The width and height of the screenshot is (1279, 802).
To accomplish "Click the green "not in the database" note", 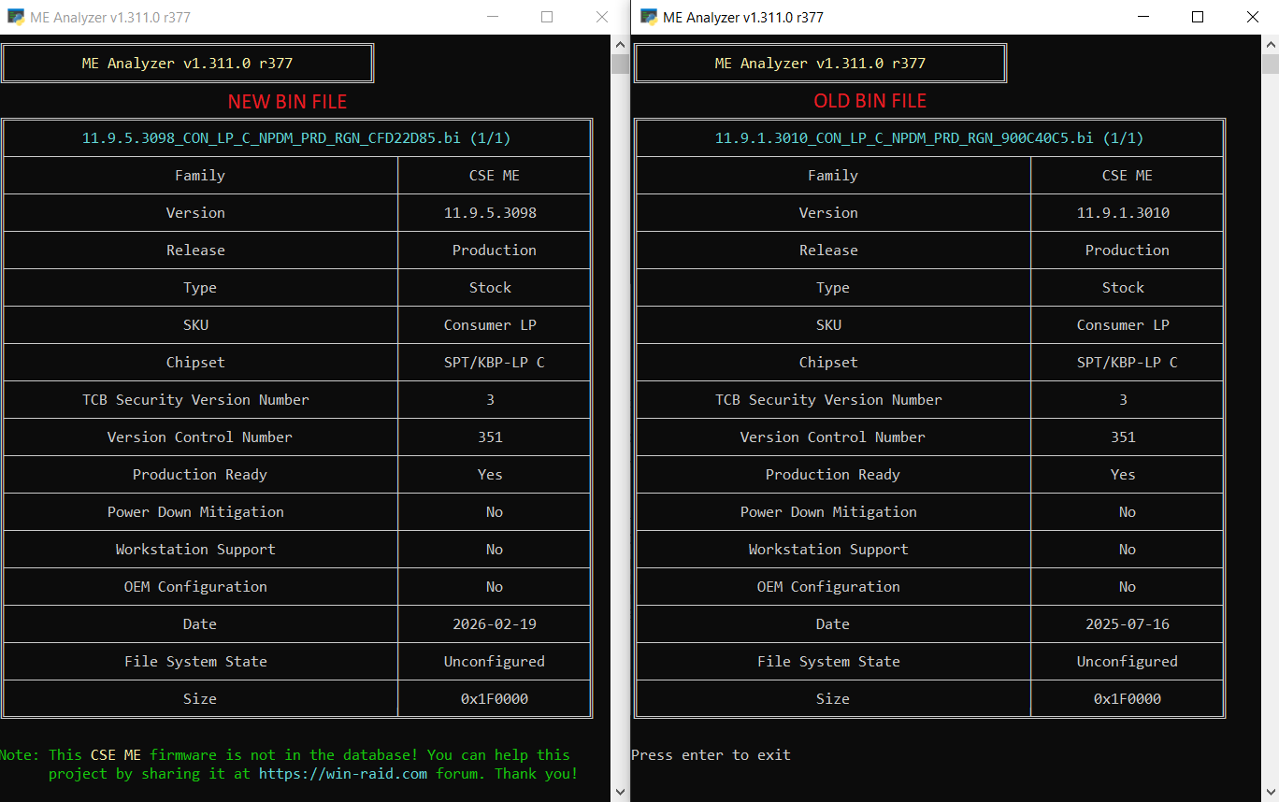I will (x=289, y=765).
